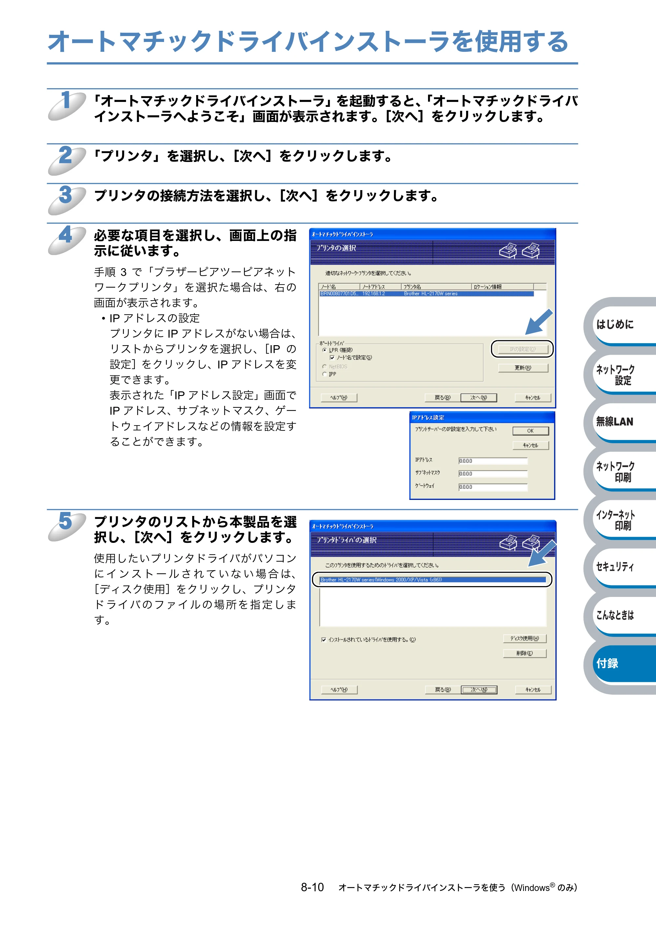
Task: Select the LPR (推奨) port driver radio button
Action: pyautogui.click(x=324, y=350)
